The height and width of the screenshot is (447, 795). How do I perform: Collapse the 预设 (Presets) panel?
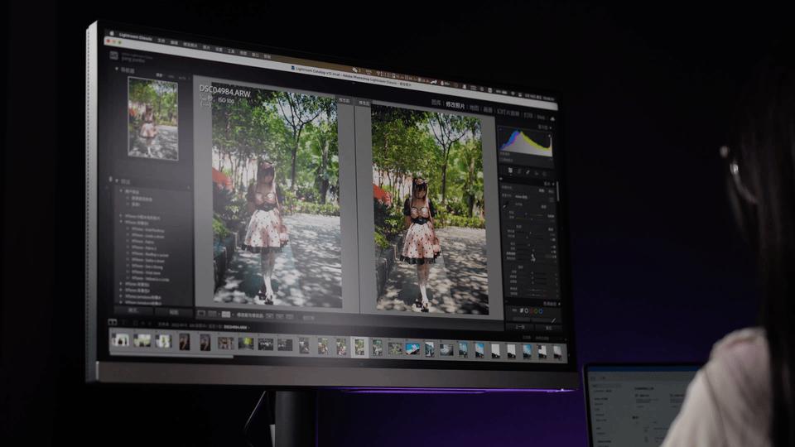(x=117, y=180)
